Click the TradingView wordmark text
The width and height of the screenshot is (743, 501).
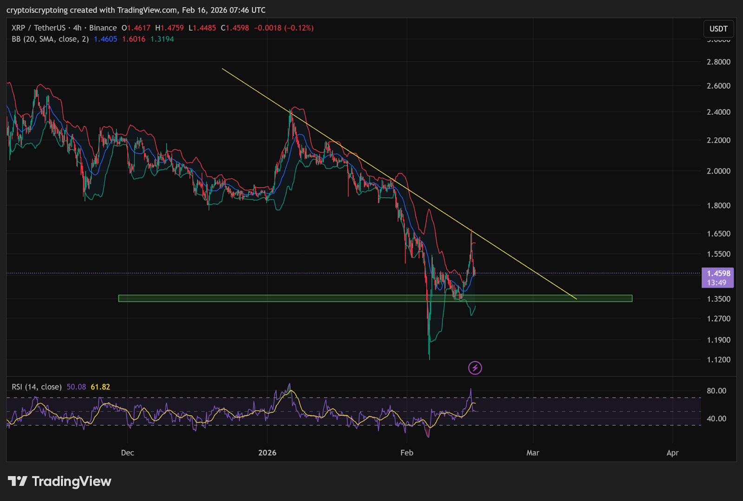point(72,481)
